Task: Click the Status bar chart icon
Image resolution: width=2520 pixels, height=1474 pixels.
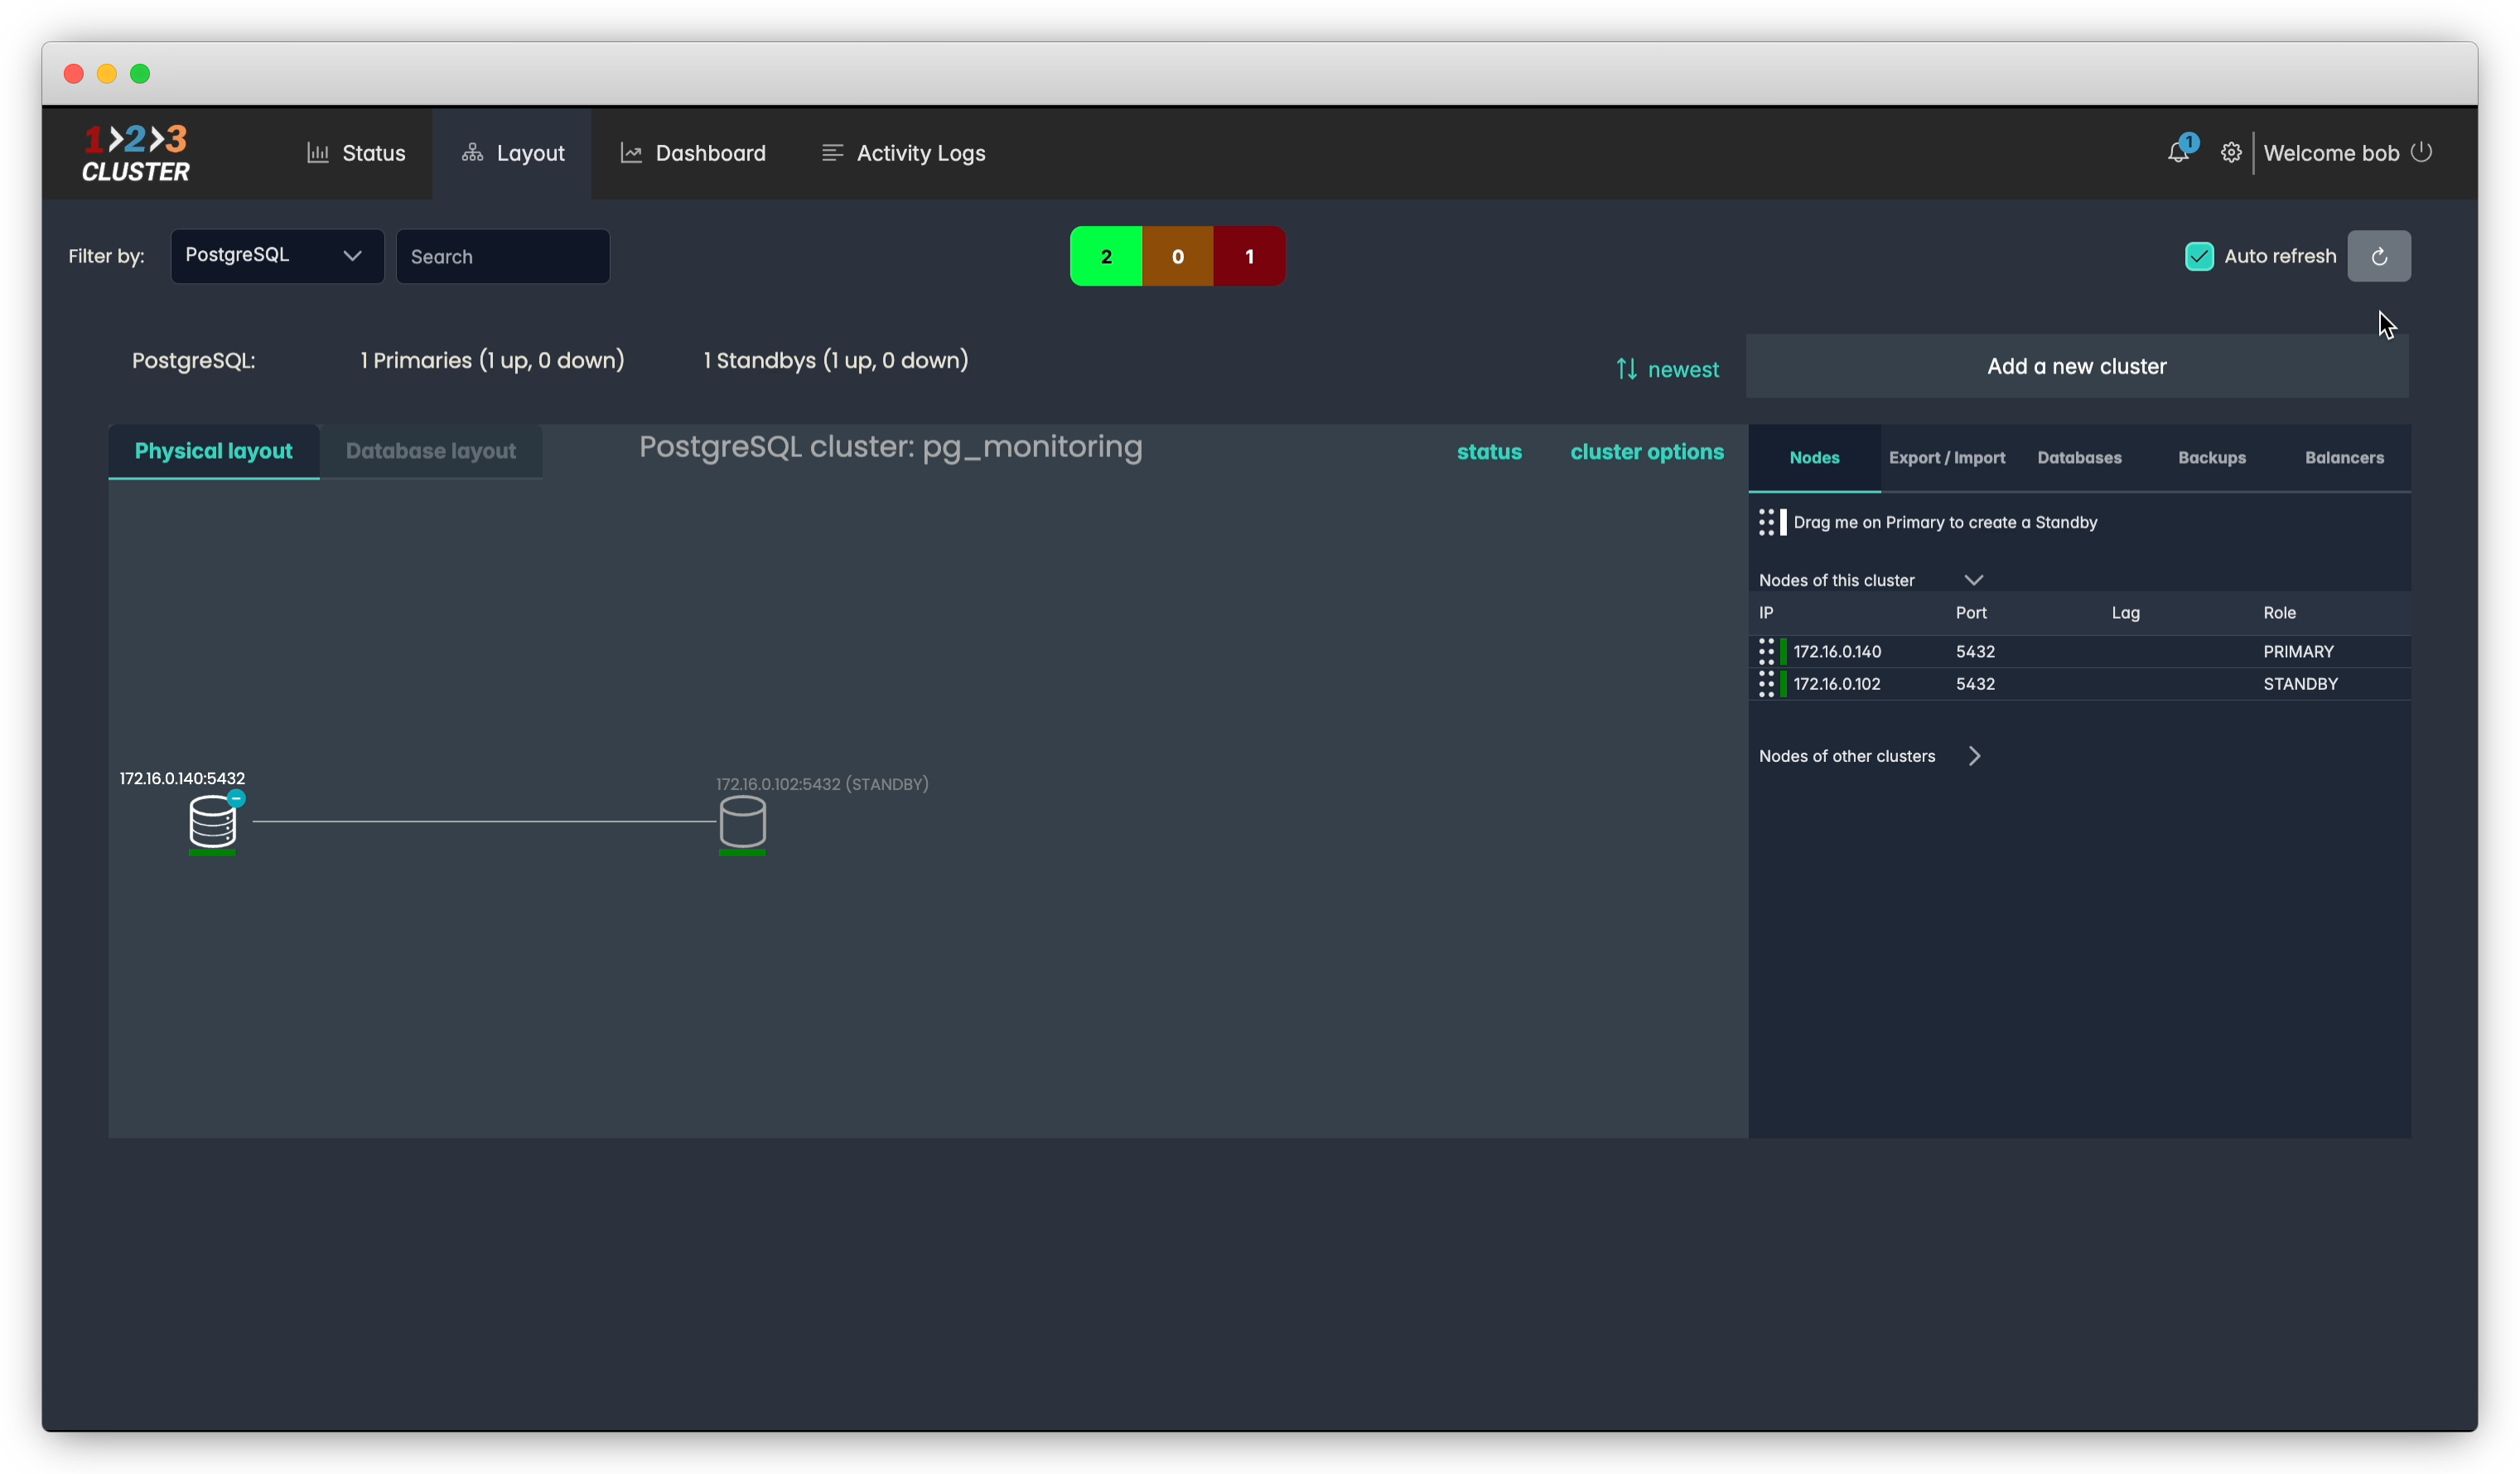Action: pos(318,152)
